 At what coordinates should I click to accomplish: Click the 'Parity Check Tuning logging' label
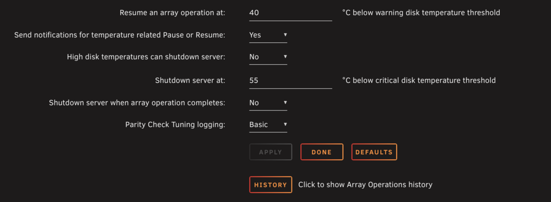point(175,125)
